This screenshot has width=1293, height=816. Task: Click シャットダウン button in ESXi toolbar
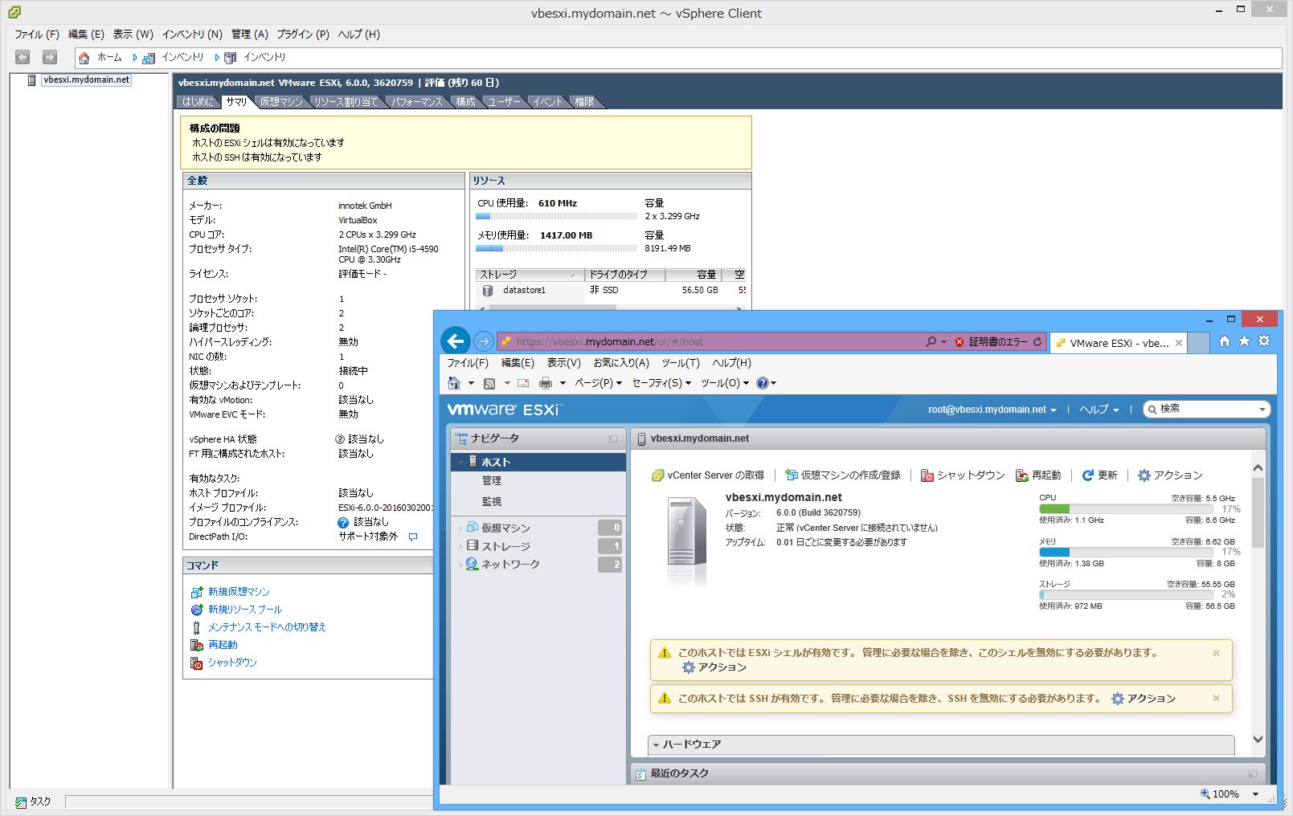[x=963, y=475]
